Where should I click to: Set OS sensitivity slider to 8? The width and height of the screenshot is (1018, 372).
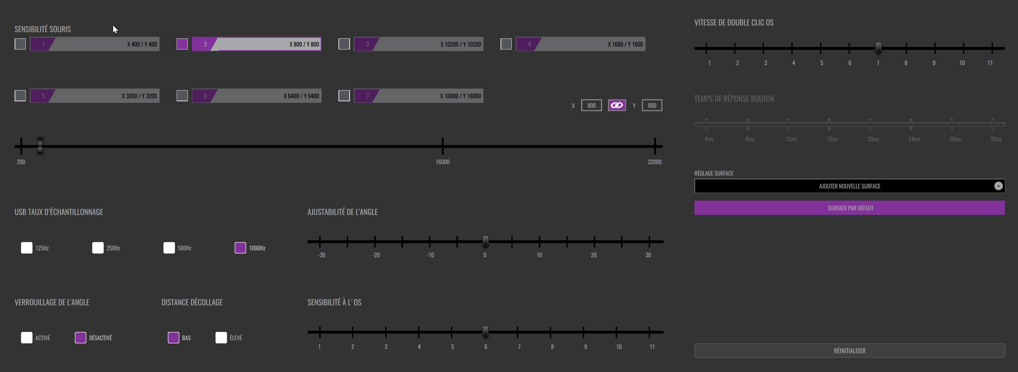[550, 332]
